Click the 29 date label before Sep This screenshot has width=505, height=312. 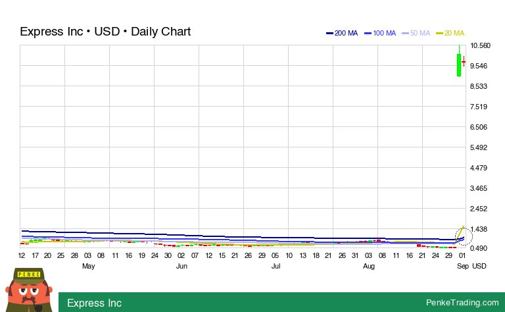click(x=448, y=255)
